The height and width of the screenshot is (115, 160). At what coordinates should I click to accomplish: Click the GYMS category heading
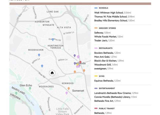pos(102,76)
